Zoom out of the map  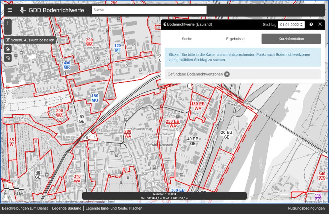[8, 31]
